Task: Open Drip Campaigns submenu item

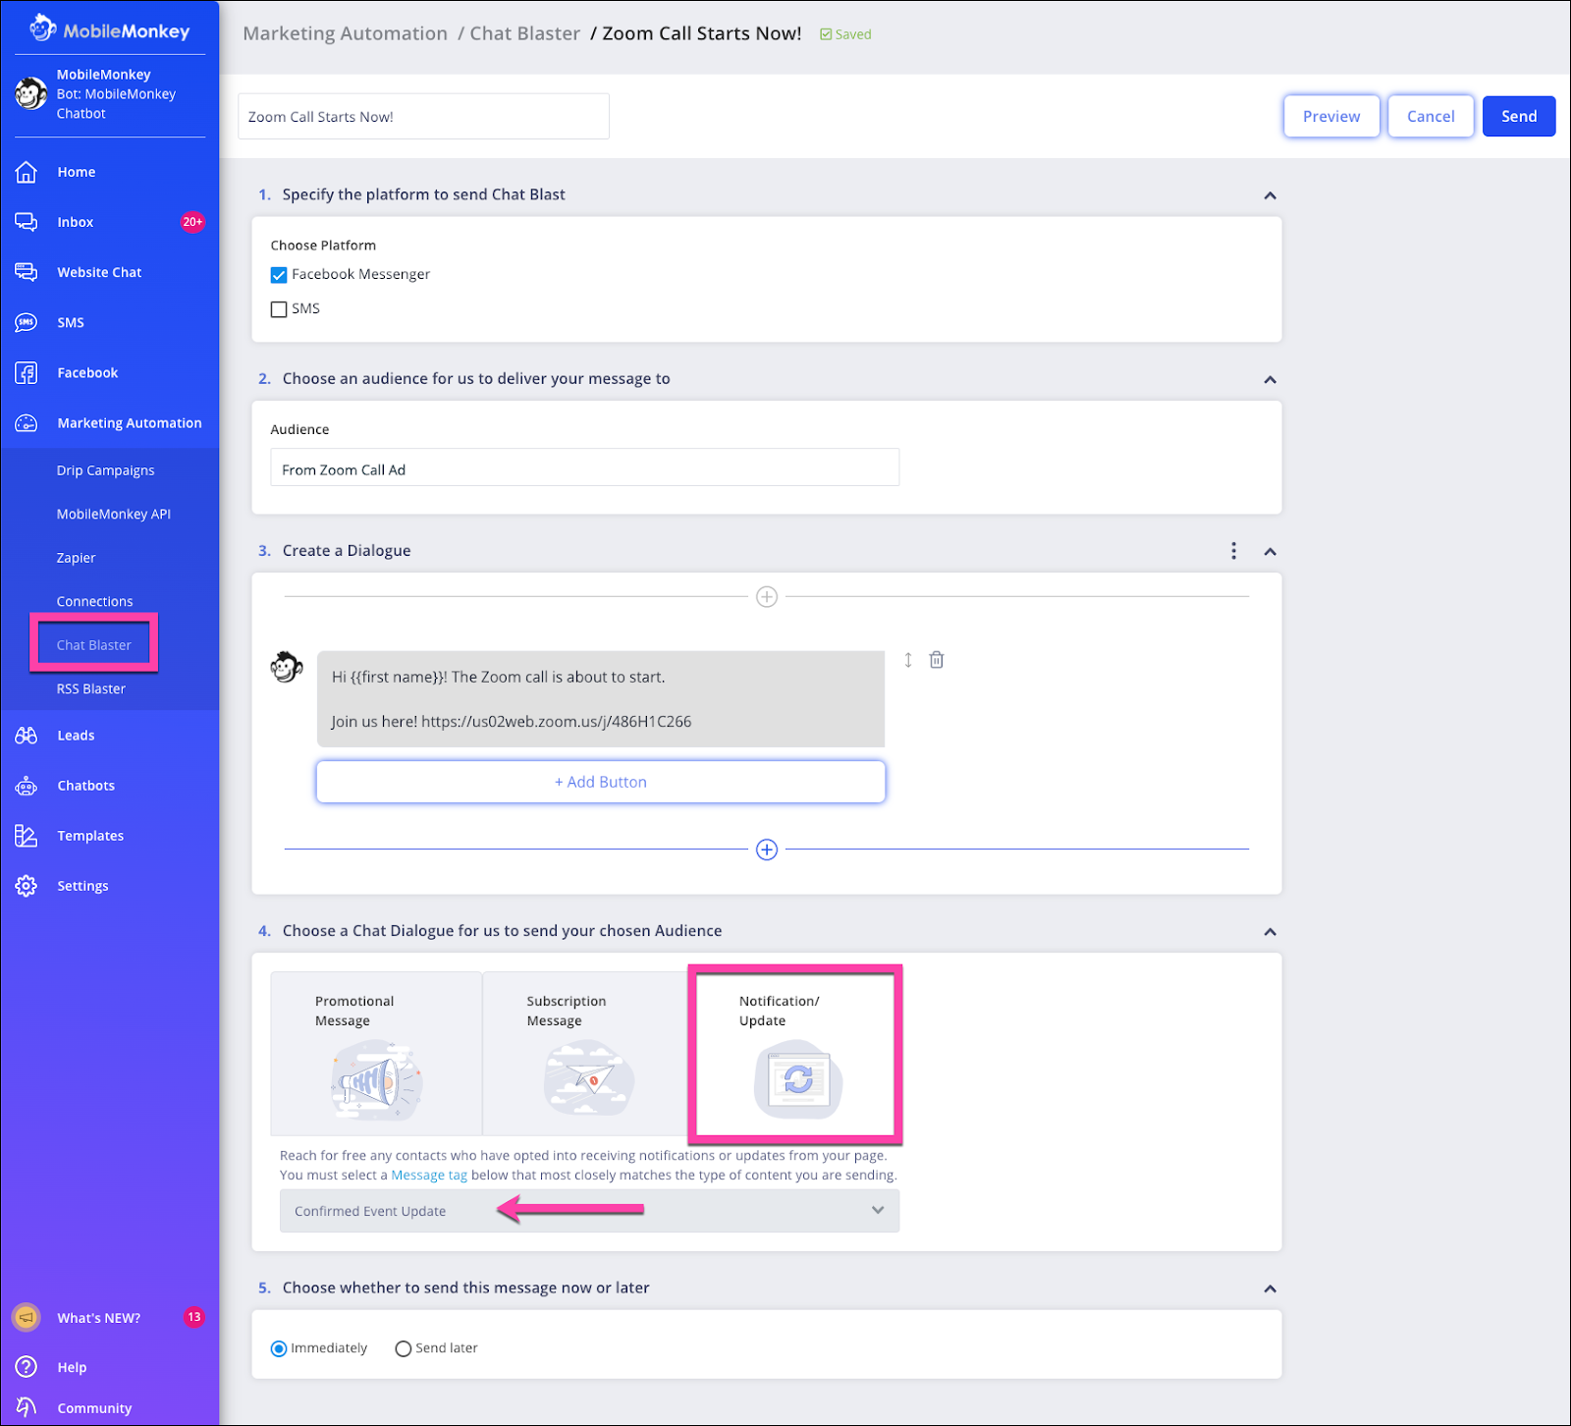Action: pyautogui.click(x=105, y=470)
